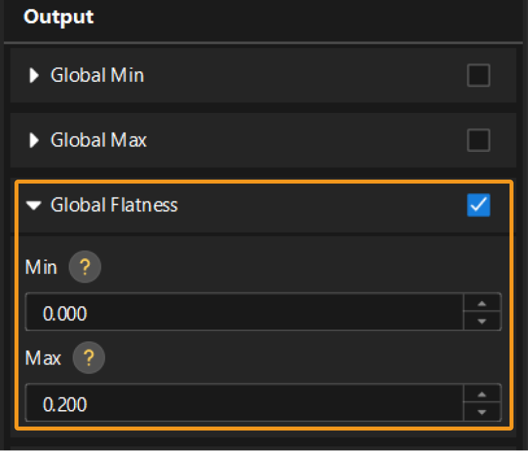Viewport: 528px width, 451px height.
Task: Enable the Global Min checkbox
Action: [x=478, y=75]
